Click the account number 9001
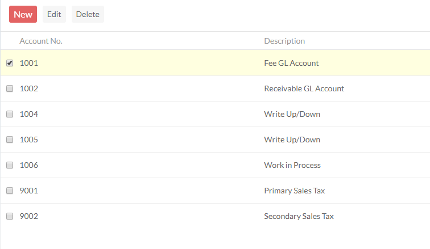Viewport: 430px width, 249px height. coord(29,191)
